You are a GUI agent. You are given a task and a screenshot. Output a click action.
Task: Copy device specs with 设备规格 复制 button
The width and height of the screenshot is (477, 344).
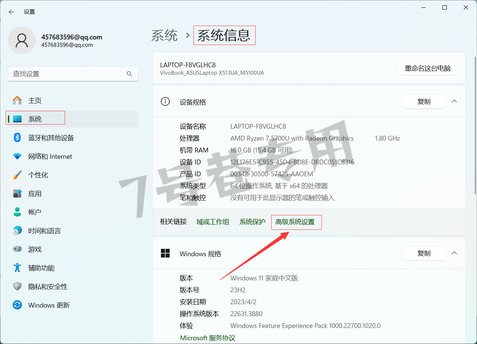coord(424,102)
